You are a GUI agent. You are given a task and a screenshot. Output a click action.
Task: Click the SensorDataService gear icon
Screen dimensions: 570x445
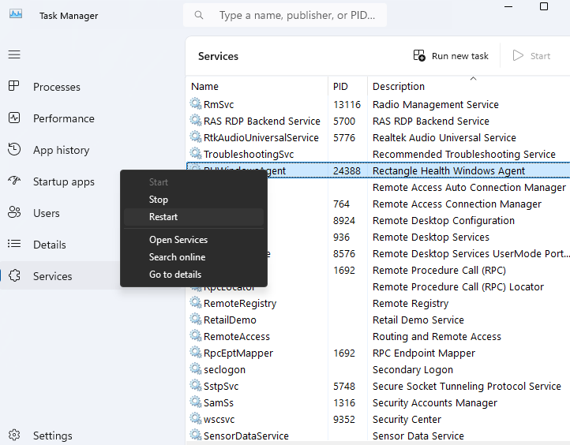(196, 436)
